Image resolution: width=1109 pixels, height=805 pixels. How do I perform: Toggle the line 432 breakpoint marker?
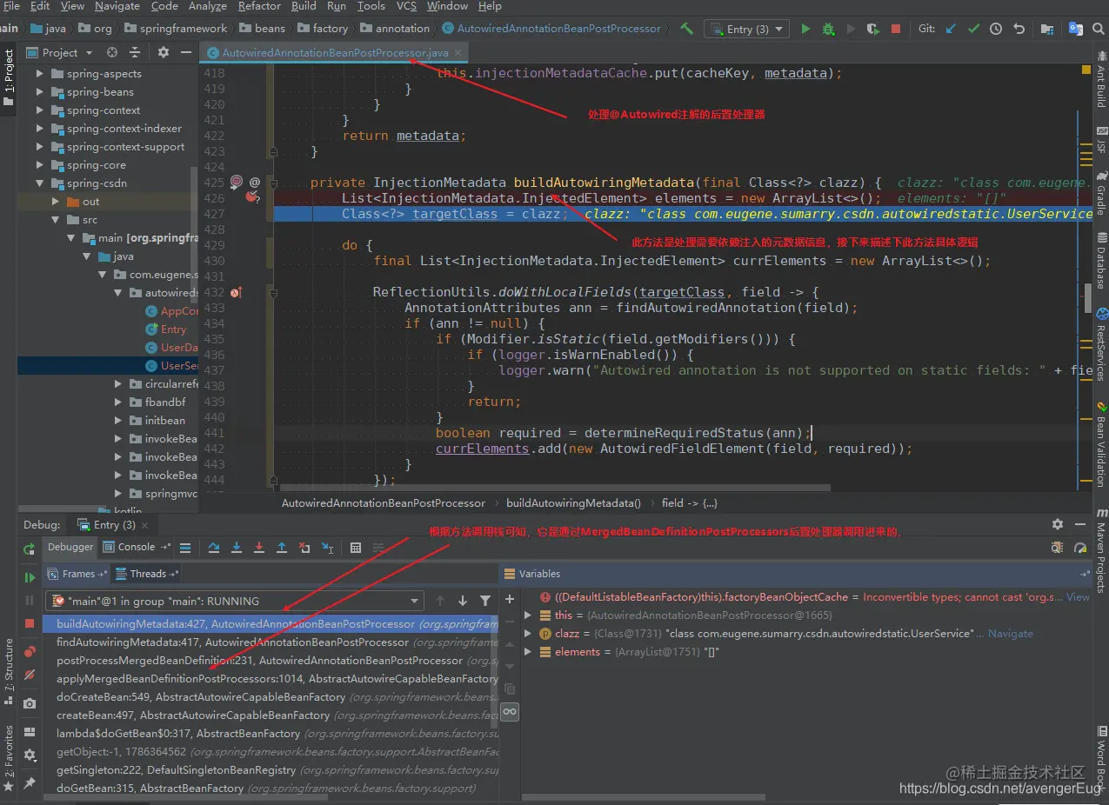click(236, 292)
